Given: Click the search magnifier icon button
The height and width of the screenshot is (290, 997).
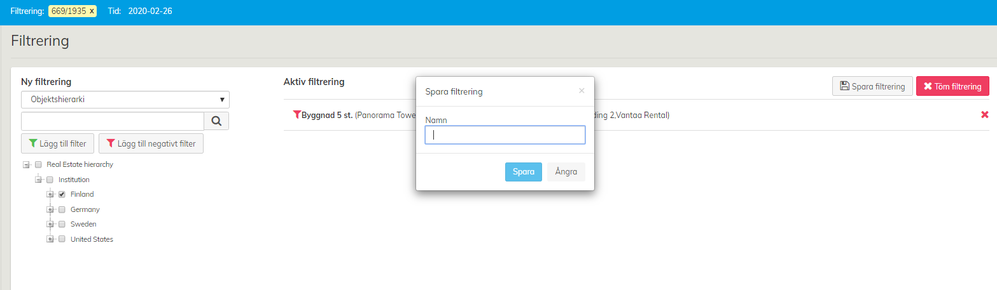Looking at the screenshot, I should 216,121.
